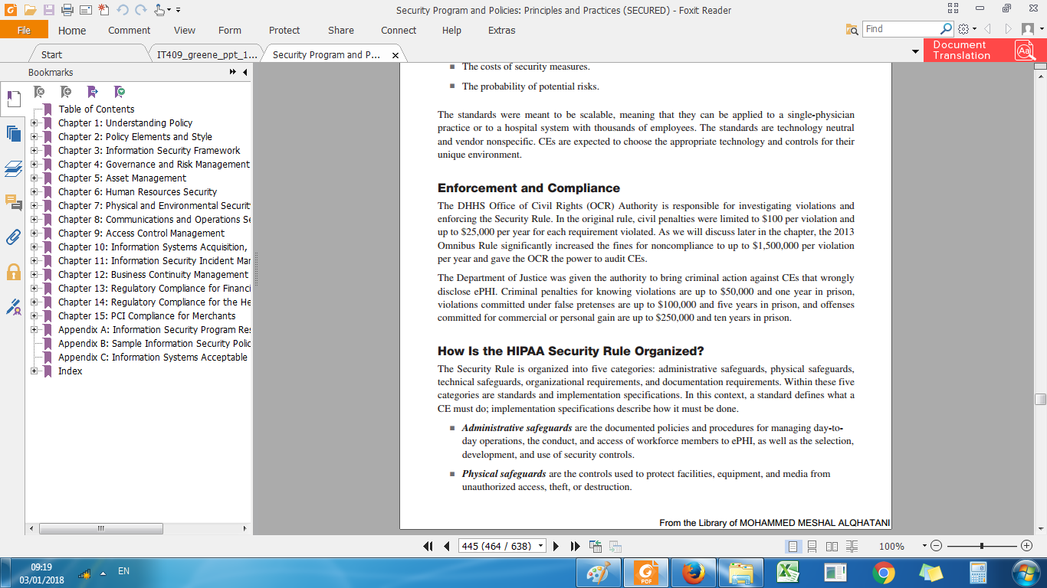Open the Layers panel in the sidebar

tap(13, 168)
